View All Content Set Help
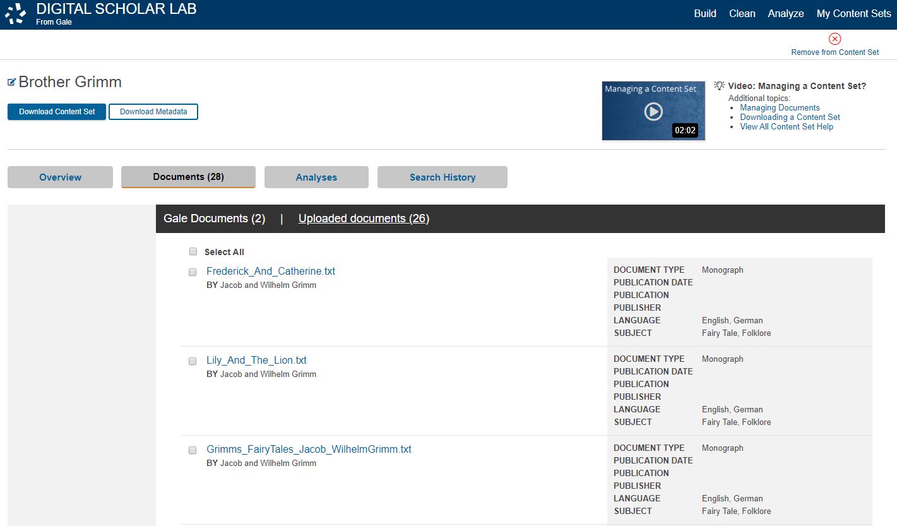Viewport: 897px width, 526px height. 787,126
